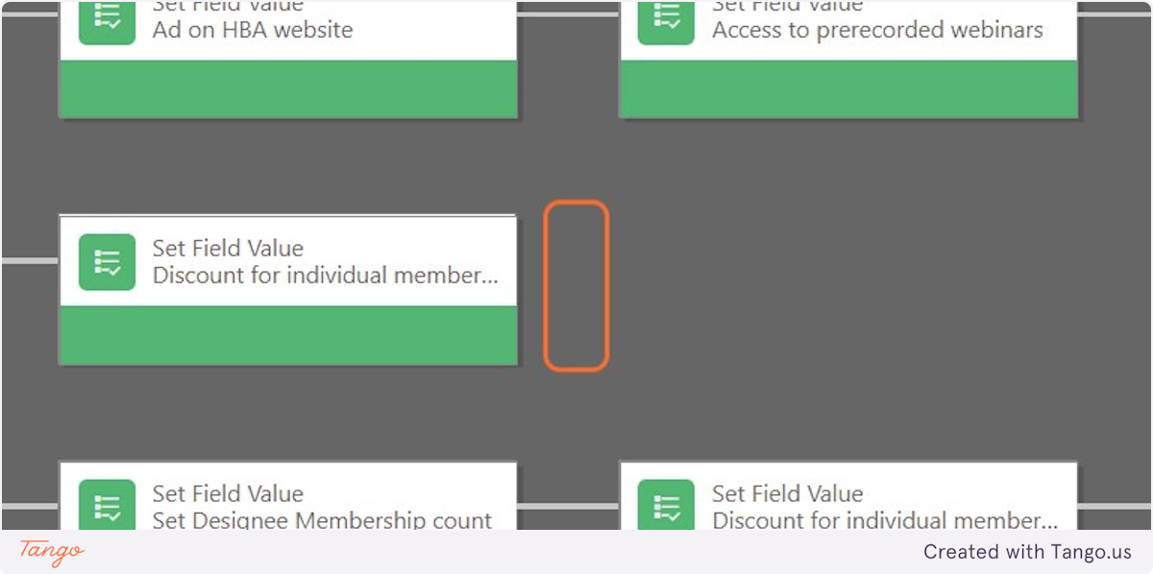1153x574 pixels.
Task: Click the icon of the Discount node beside the orange highlight
Action: pos(108,262)
